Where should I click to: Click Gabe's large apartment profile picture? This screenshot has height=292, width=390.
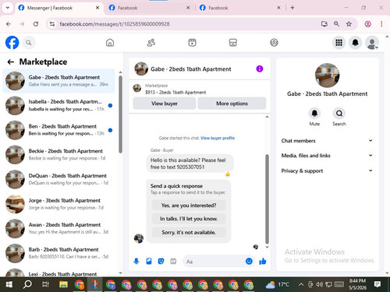pyautogui.click(x=327, y=76)
